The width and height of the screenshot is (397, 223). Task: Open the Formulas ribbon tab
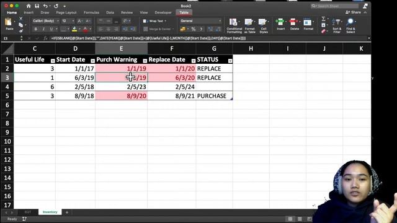[91, 12]
